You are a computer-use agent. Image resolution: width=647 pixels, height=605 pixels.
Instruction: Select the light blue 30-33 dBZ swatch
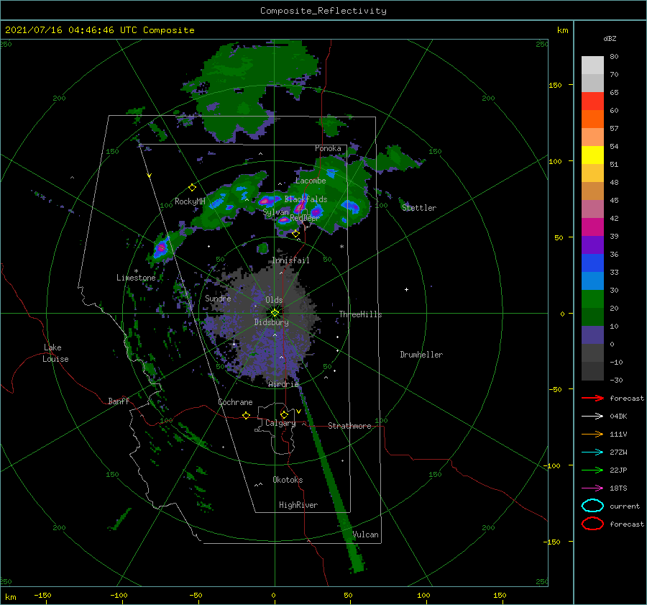tap(592, 281)
